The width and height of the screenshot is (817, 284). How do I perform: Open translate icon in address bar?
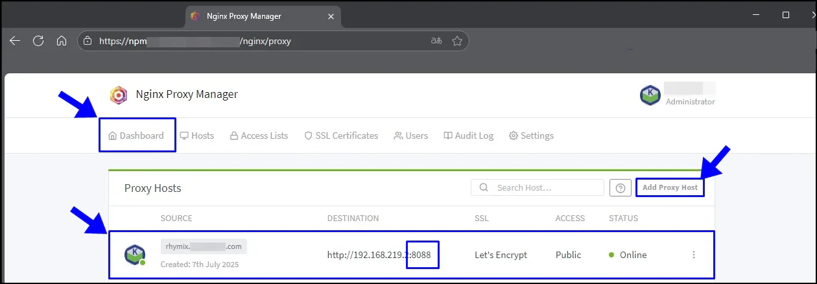(x=436, y=41)
